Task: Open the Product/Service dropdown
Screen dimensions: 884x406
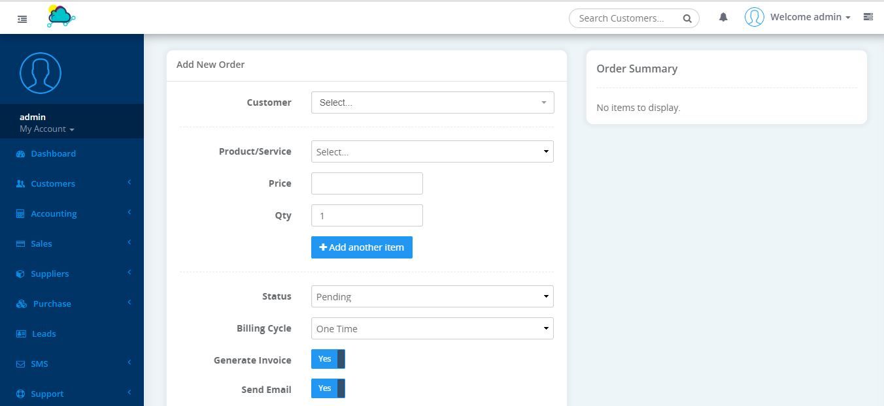Action: [432, 151]
